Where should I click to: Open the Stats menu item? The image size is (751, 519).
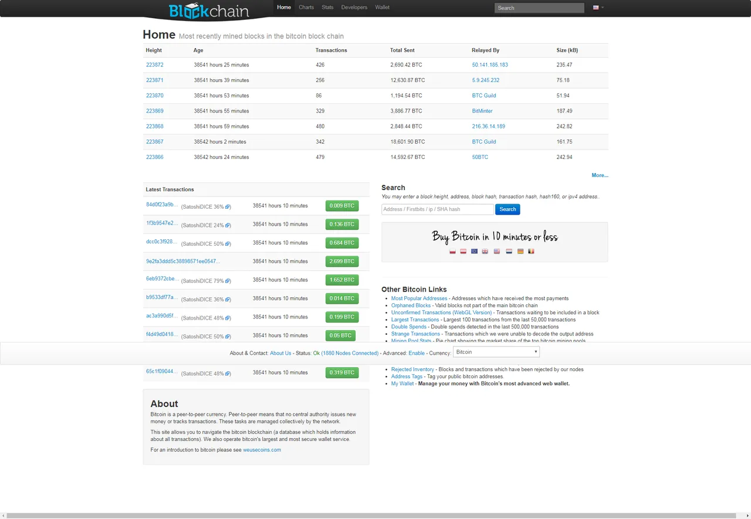tap(327, 8)
